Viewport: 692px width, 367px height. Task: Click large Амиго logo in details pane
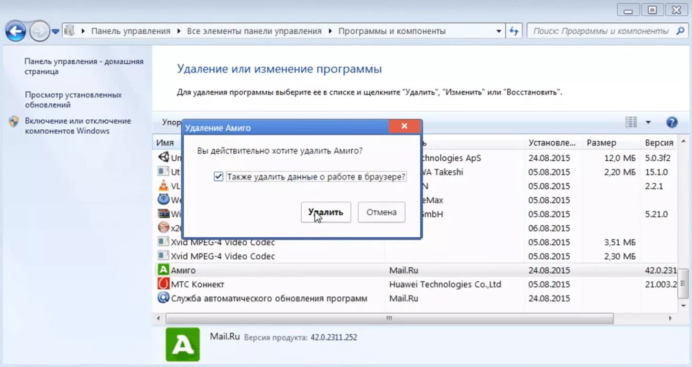coord(182,344)
